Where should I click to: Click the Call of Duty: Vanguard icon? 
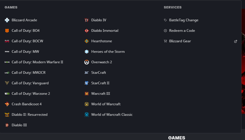[7, 83]
